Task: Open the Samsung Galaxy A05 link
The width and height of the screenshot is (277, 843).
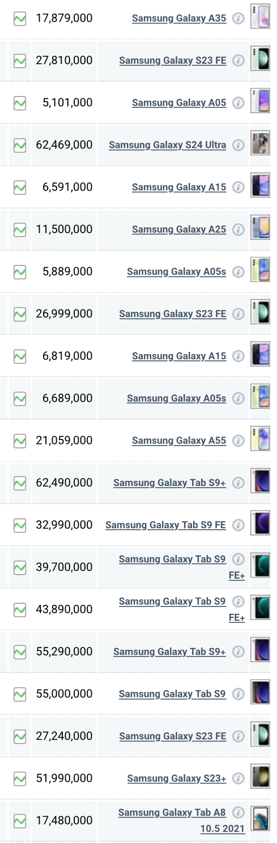Action: [179, 103]
